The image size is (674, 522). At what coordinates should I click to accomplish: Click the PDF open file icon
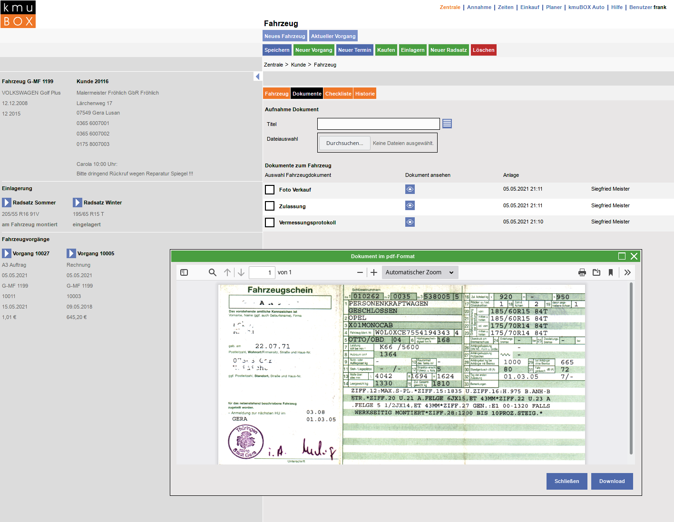coord(596,272)
